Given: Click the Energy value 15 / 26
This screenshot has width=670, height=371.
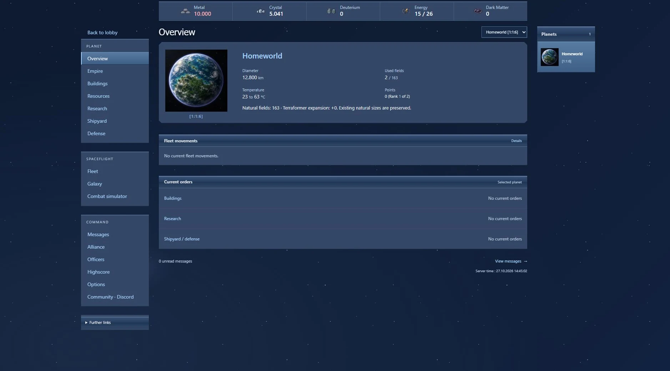Looking at the screenshot, I should tap(423, 14).
